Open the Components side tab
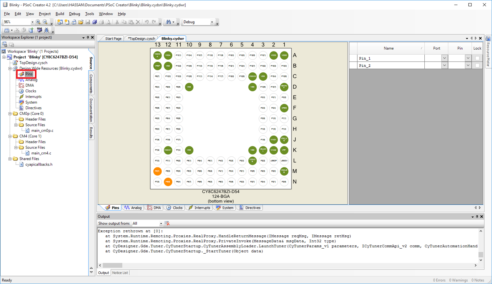Screen dimensions: 492x284 click(x=91, y=84)
